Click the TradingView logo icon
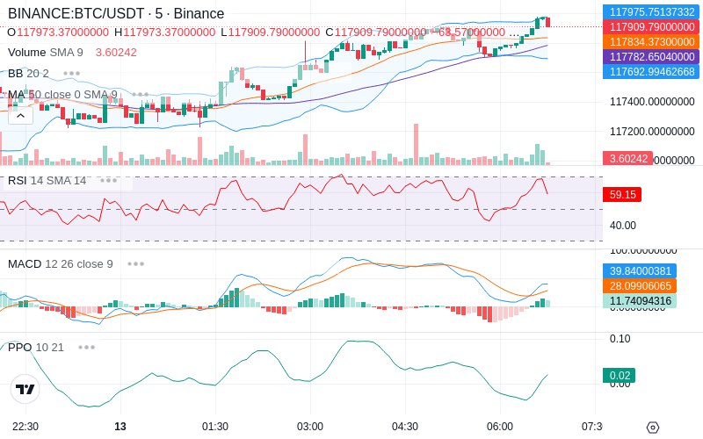703x439 pixels. [x=25, y=389]
